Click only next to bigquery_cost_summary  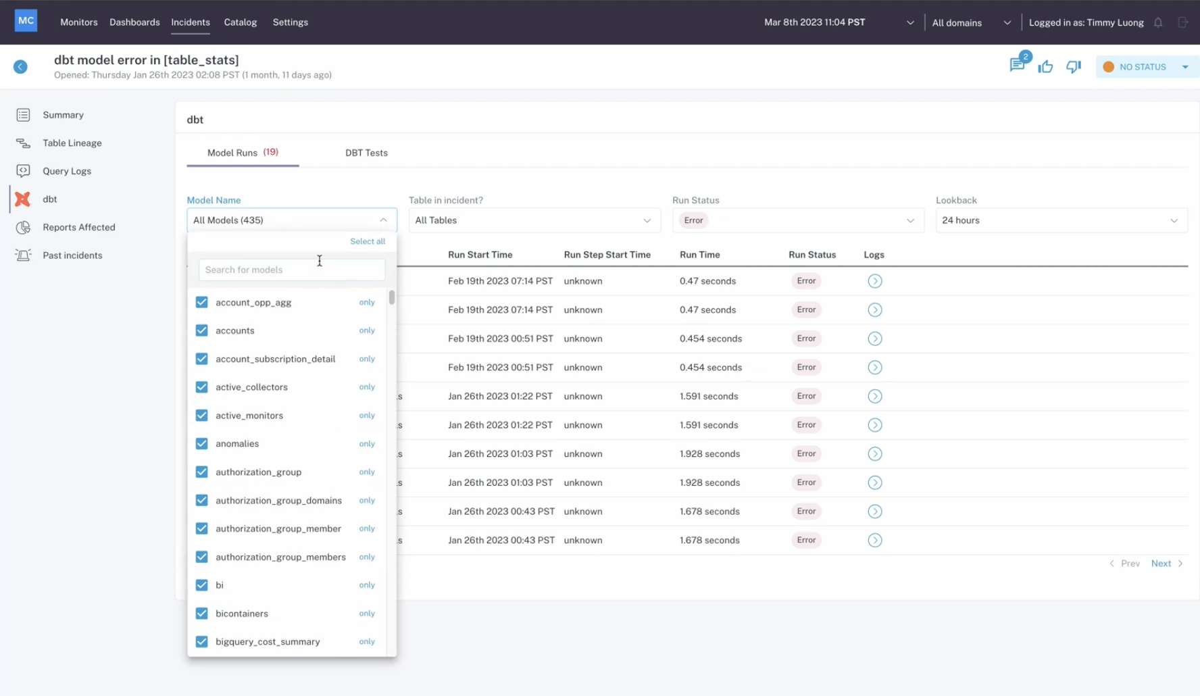point(367,642)
